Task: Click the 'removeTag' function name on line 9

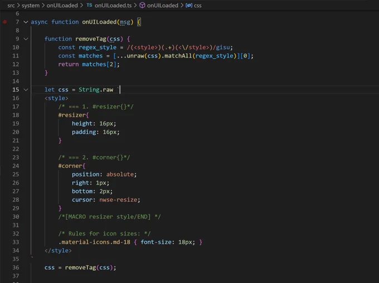Action: pyautogui.click(x=91, y=39)
